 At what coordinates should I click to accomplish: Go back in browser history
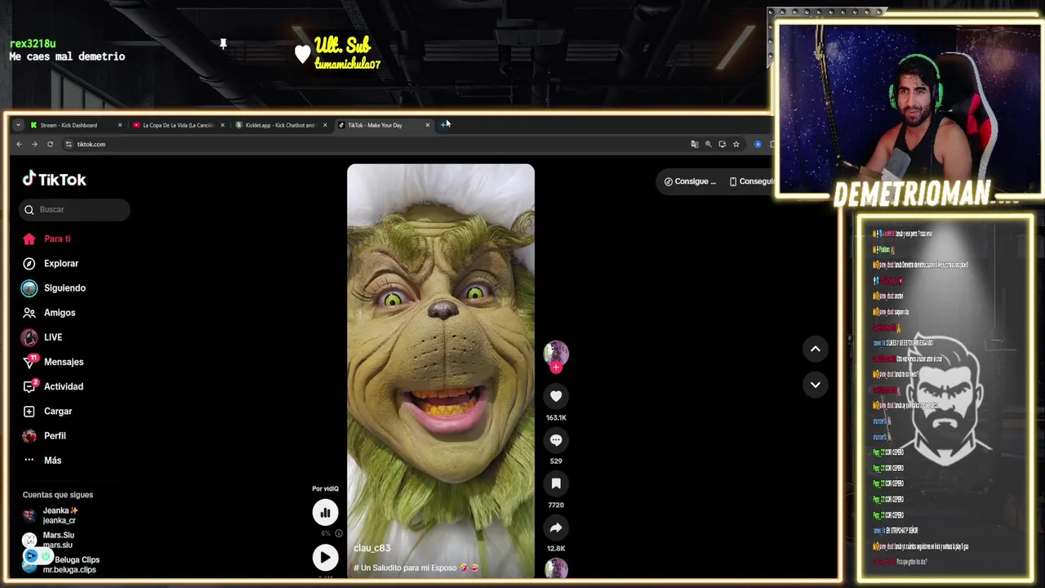coord(19,145)
